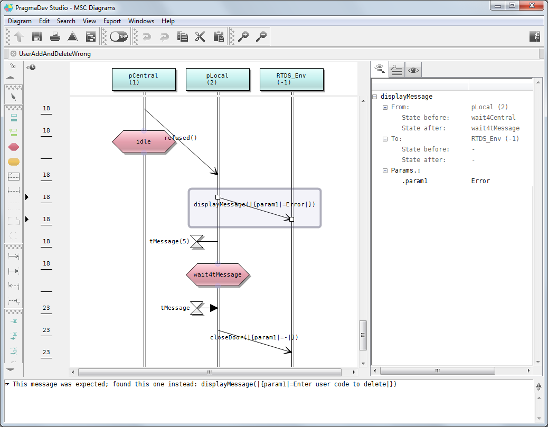Image resolution: width=548 pixels, height=427 pixels.
Task: Click the Save diskette icon in toolbar
Action: pos(37,36)
